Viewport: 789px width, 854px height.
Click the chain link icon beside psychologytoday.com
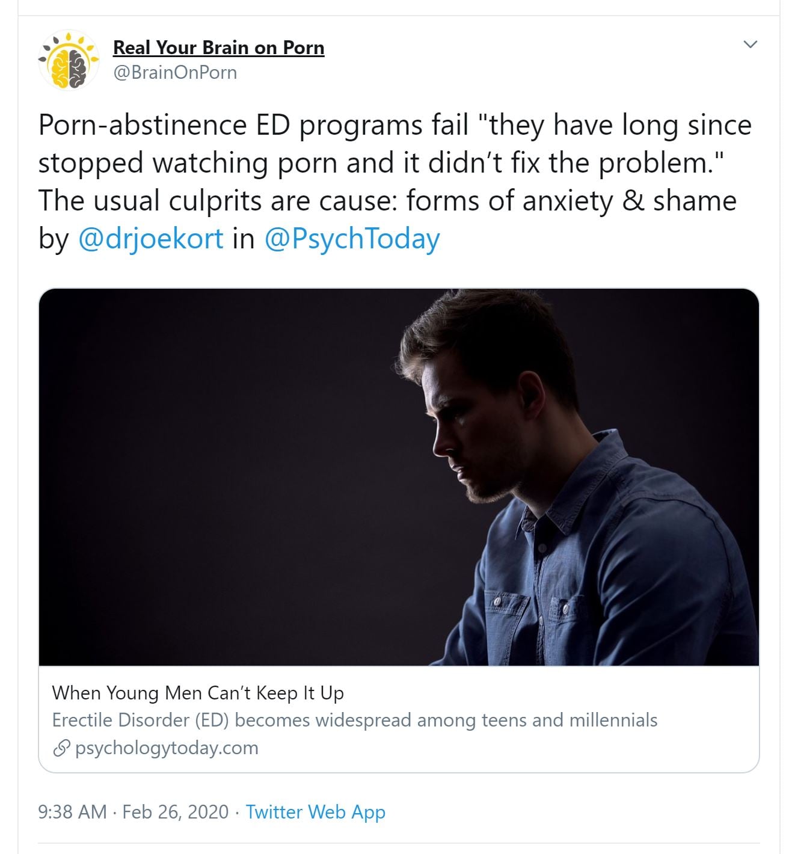pyautogui.click(x=61, y=748)
